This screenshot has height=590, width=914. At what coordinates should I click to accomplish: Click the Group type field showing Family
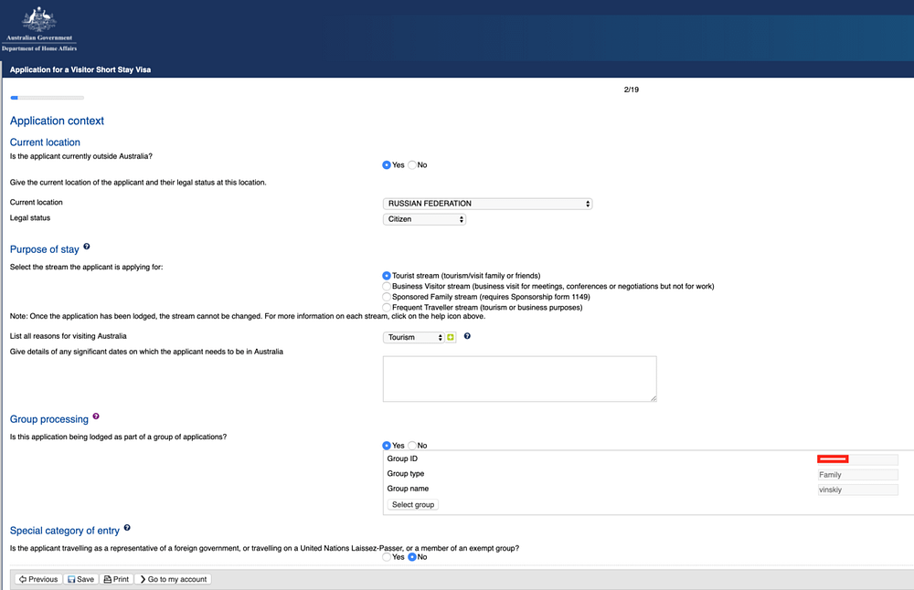pos(857,474)
